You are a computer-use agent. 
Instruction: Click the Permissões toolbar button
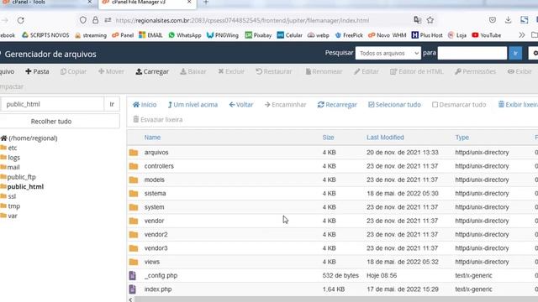point(475,71)
